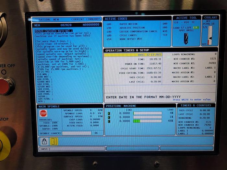The height and width of the screenshot is (170, 227).
Task: Click the MACRO ASSIGN #2 row
Action: pyautogui.click(x=194, y=81)
